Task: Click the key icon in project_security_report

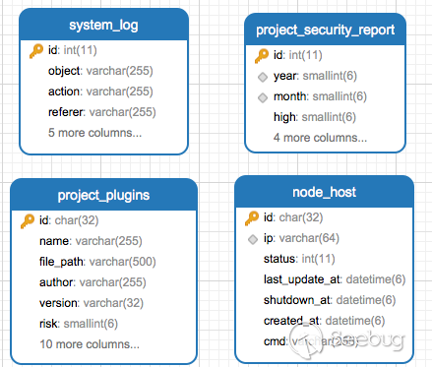Action: [x=262, y=56]
